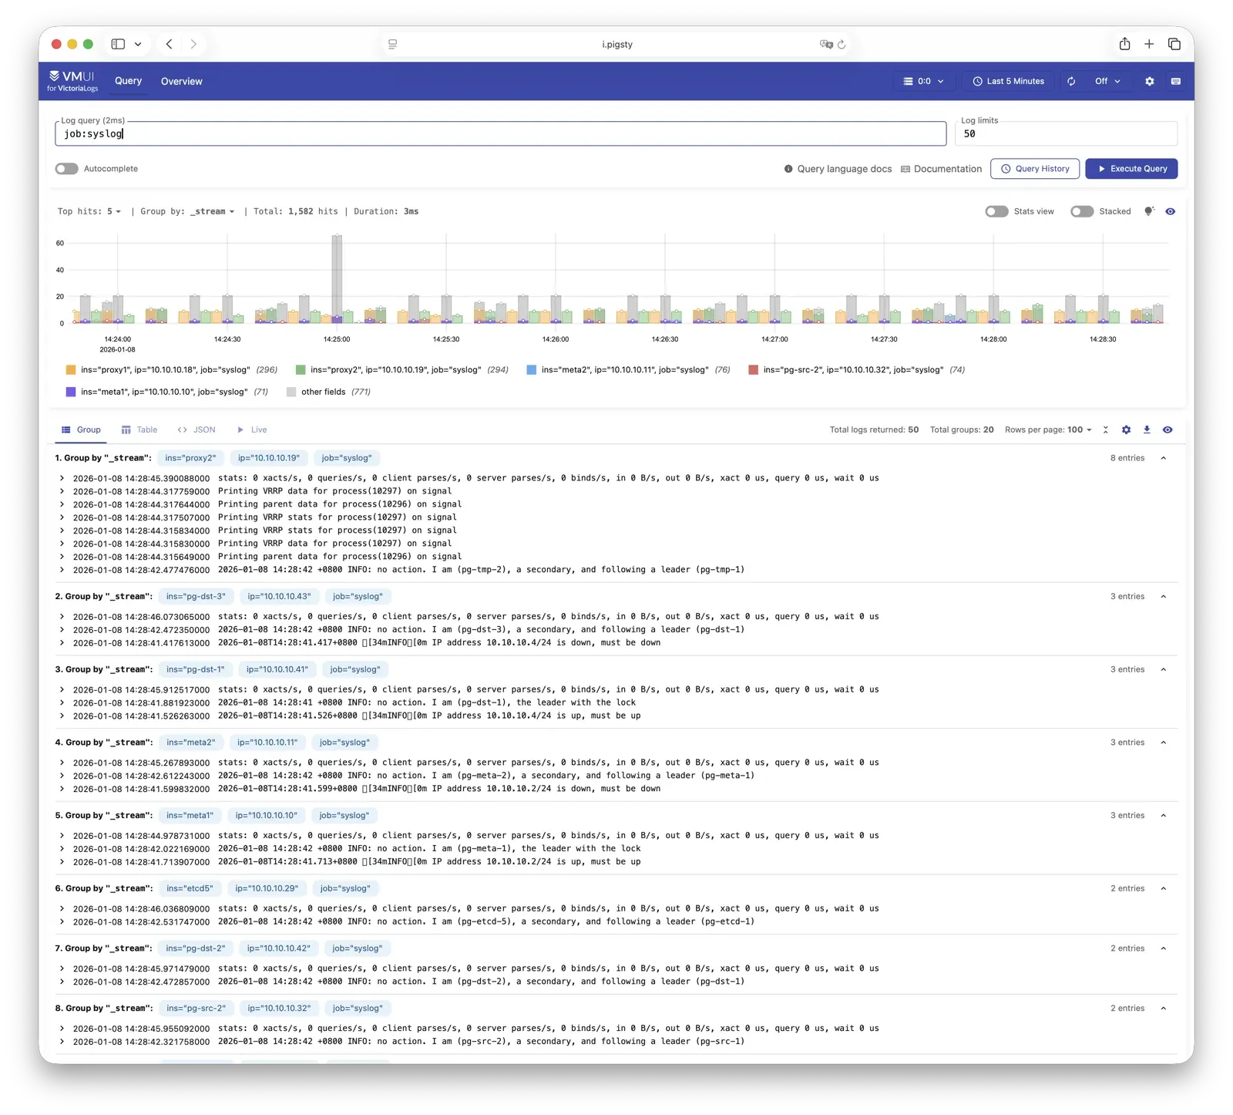Enable the Autocomplete toggle

[x=67, y=169]
